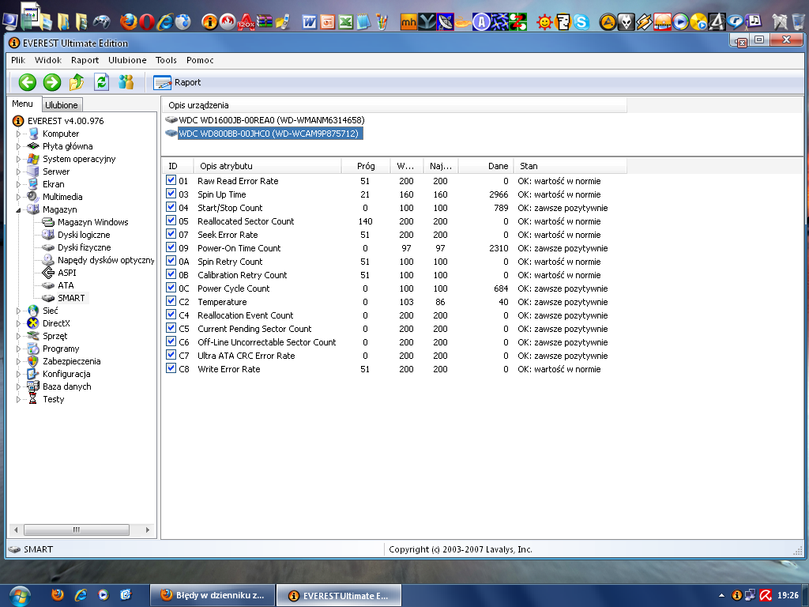
Task: Expand the System operacyjny tree node
Action: pos(19,159)
